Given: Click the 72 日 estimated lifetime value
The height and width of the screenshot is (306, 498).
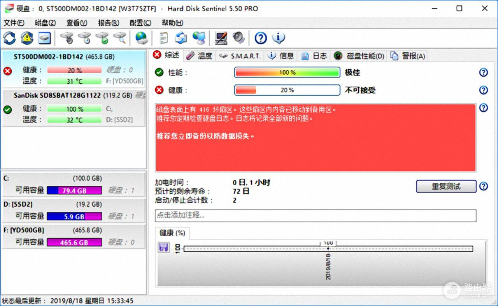Looking at the screenshot, I should [241, 191].
